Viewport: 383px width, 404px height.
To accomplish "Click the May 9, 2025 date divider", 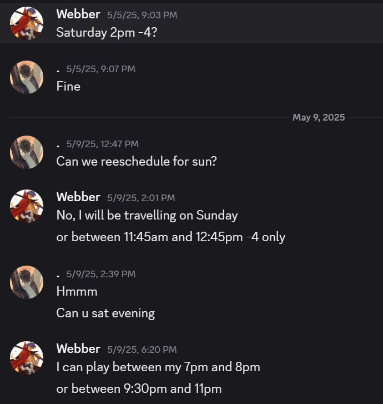I will [319, 117].
